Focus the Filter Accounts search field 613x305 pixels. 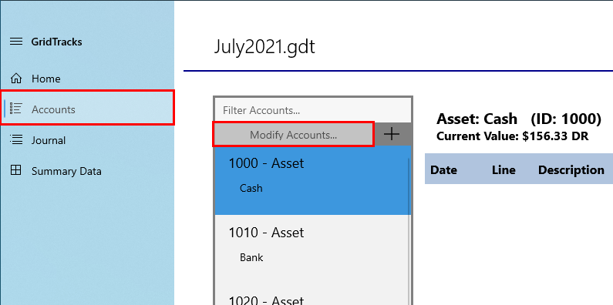[x=313, y=110]
